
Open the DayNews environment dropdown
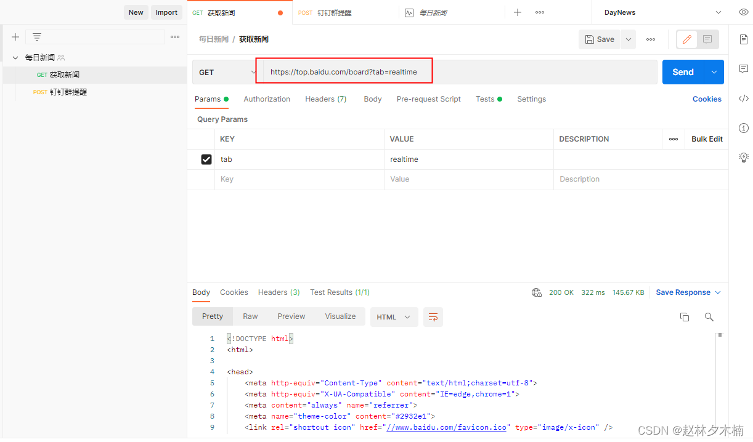click(x=662, y=12)
